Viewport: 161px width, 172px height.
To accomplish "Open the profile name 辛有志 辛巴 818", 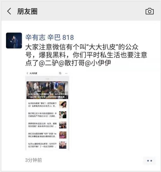I will (x=50, y=37).
